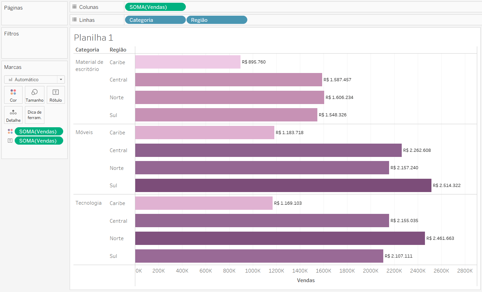Image resolution: width=482 pixels, height=292 pixels.
Task: Select the Material de escritório category label
Action: pos(89,65)
